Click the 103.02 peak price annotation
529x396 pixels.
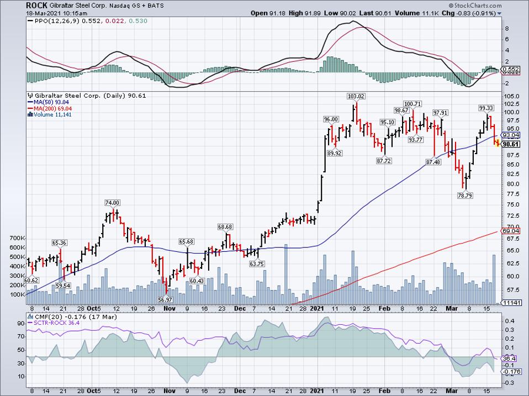pyautogui.click(x=356, y=97)
